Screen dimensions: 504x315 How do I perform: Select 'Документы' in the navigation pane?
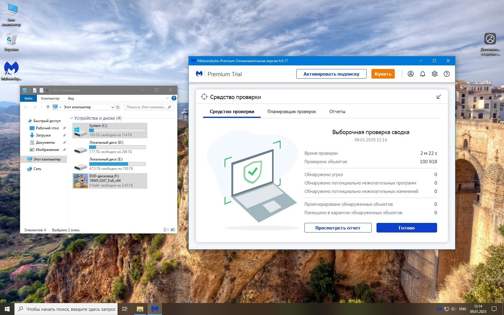(x=45, y=142)
